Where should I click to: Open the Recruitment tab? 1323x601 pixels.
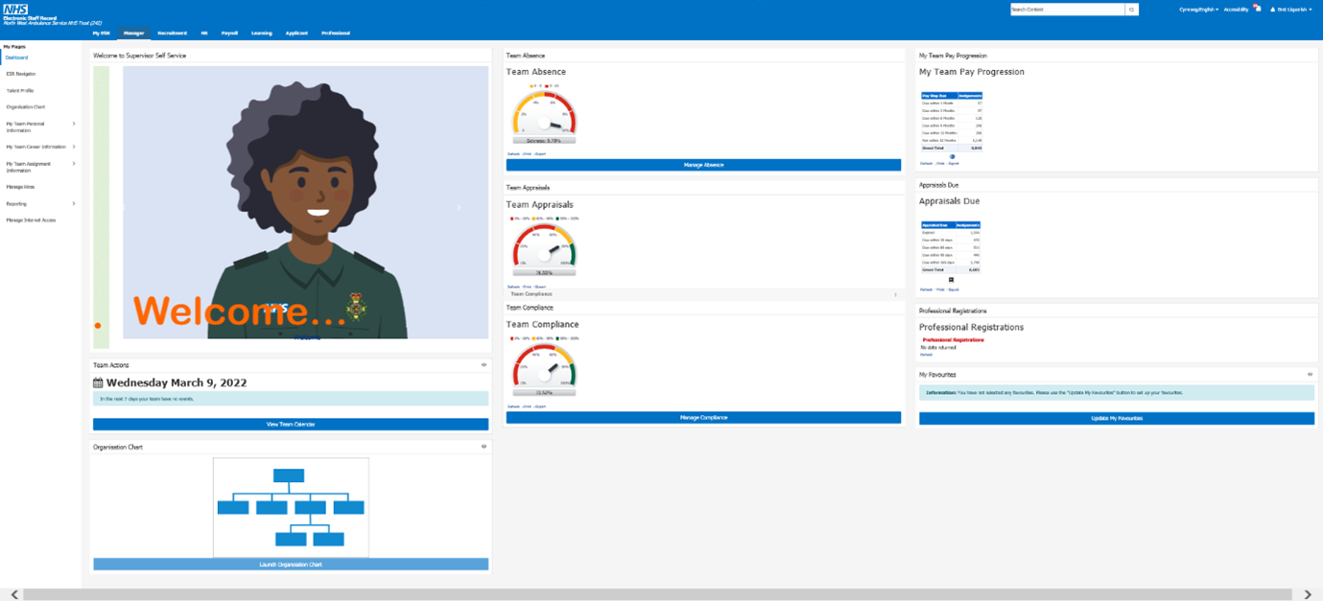[x=172, y=33]
